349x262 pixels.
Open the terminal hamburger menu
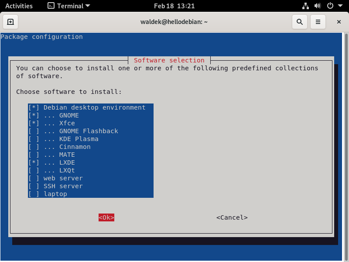coord(318,22)
